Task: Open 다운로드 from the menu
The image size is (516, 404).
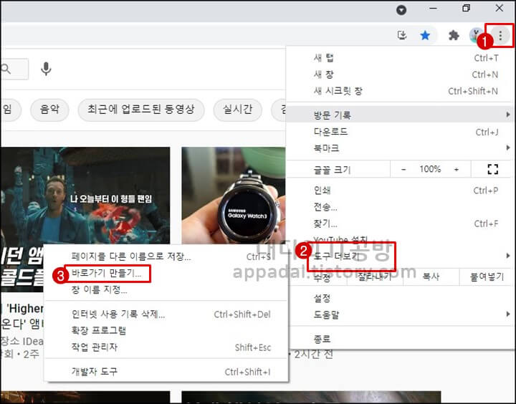Action: (399, 132)
